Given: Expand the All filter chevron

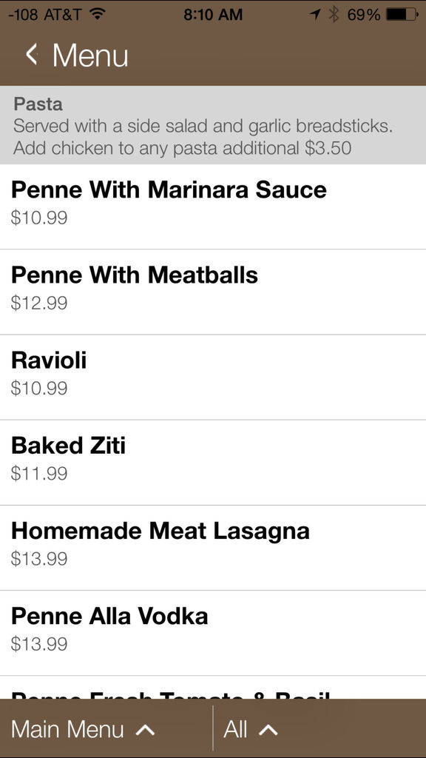Looking at the screenshot, I should [x=268, y=731].
